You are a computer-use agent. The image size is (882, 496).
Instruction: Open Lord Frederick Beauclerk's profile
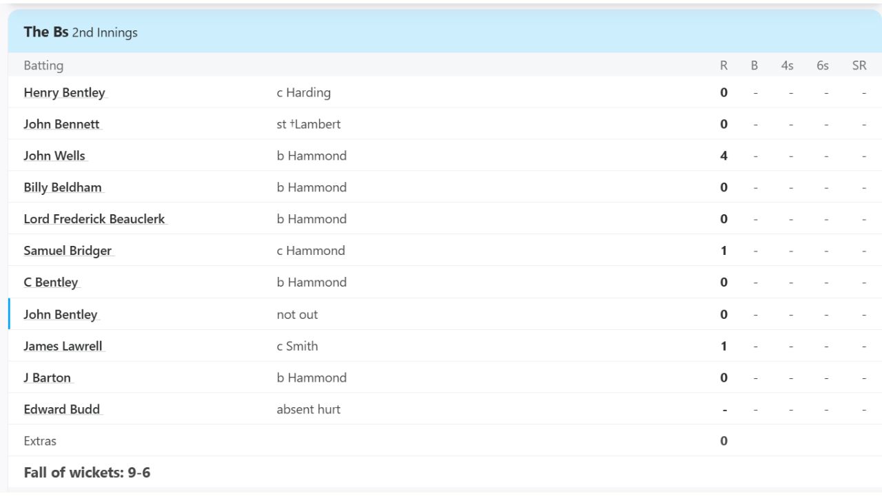[94, 219]
